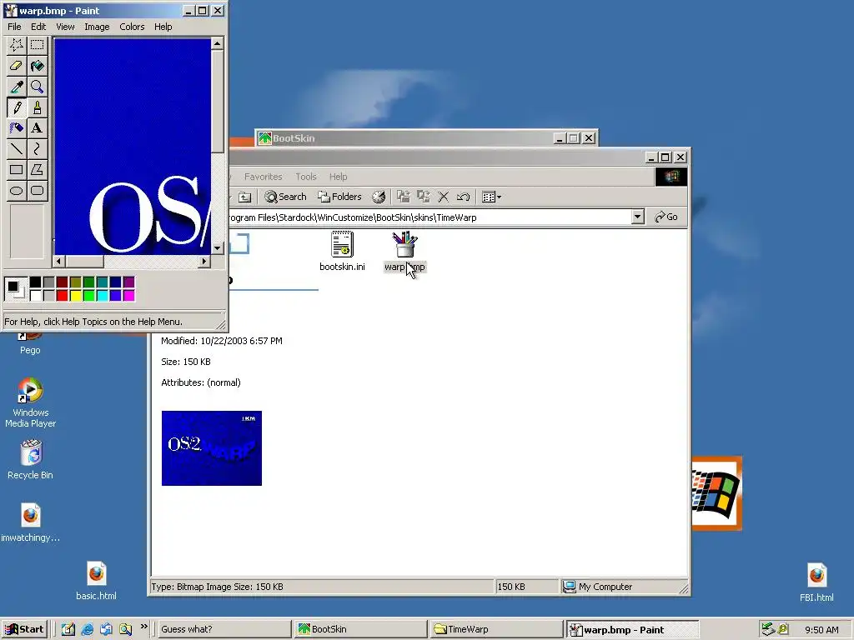Select the Pick Color eyedropper tool
The width and height of the screenshot is (854, 640).
click(x=17, y=87)
